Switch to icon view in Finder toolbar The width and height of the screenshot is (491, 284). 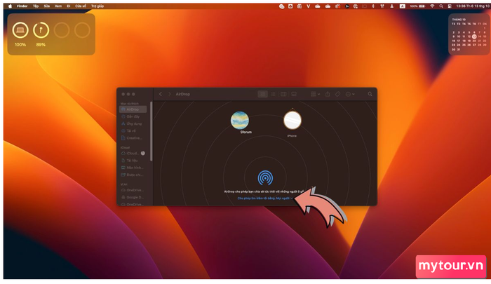pyautogui.click(x=263, y=94)
